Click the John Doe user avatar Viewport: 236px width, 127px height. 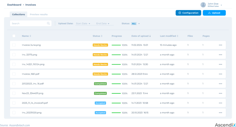(x=203, y=5)
